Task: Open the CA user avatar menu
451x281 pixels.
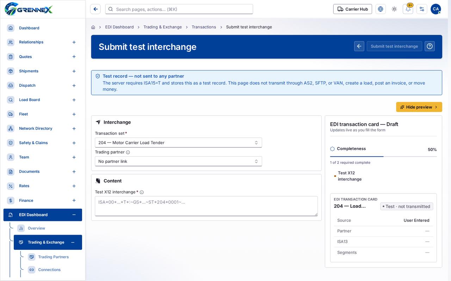Action: tap(435, 9)
